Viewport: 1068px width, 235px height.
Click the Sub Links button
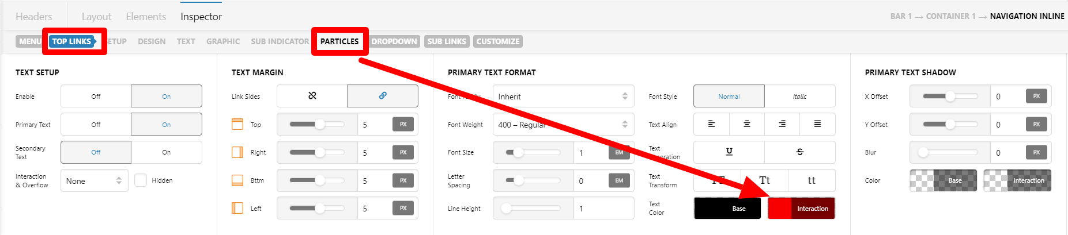click(x=447, y=41)
